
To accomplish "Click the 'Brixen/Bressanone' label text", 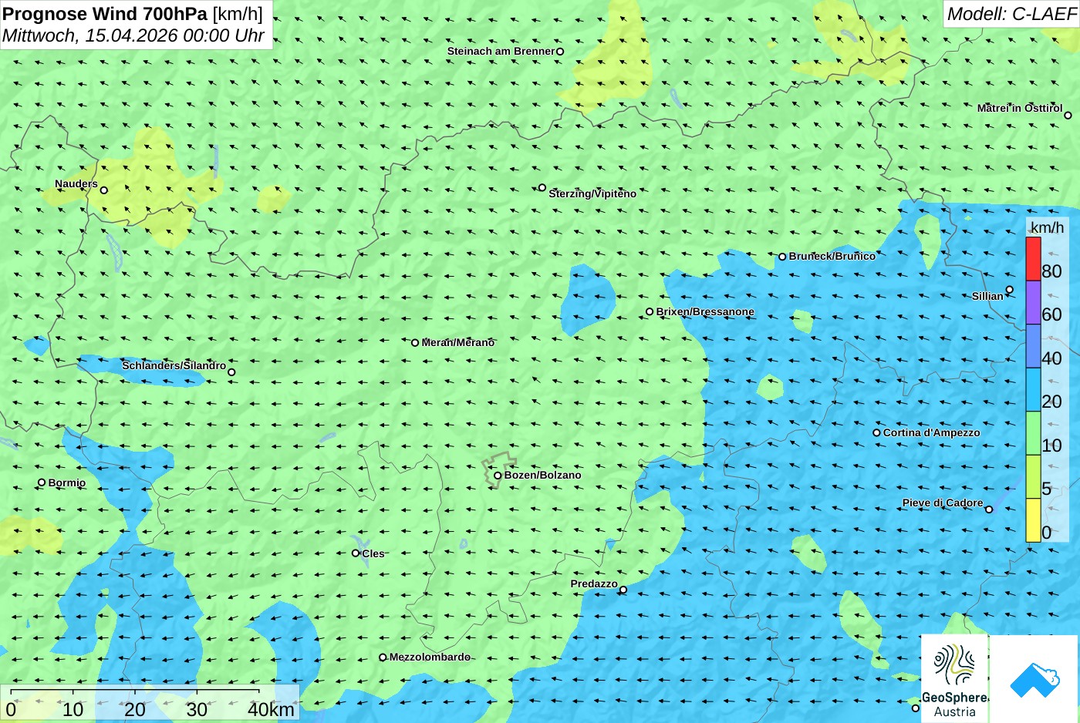I will pos(705,311).
